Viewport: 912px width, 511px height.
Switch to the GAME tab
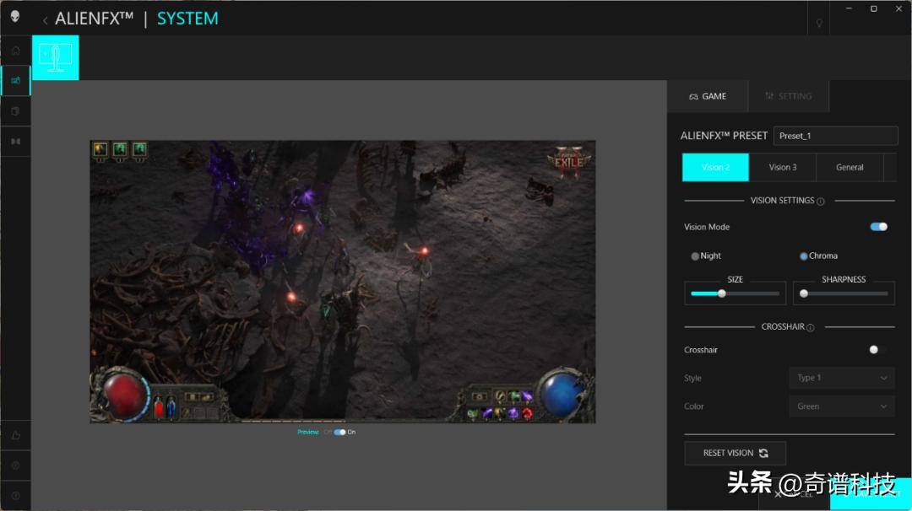click(708, 96)
